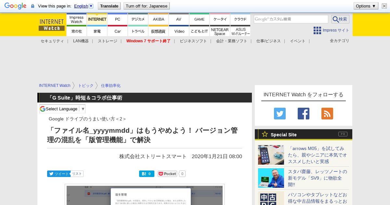The image size is (390, 205).
Task: Click the 中古PC article thumbnail
Action: [x=271, y=198]
